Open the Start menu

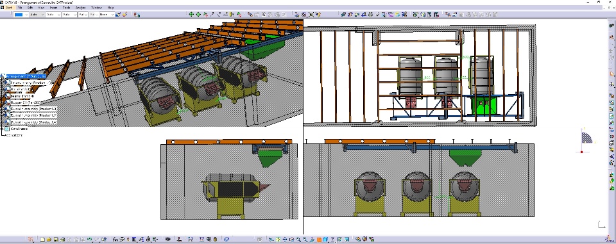coord(8,8)
